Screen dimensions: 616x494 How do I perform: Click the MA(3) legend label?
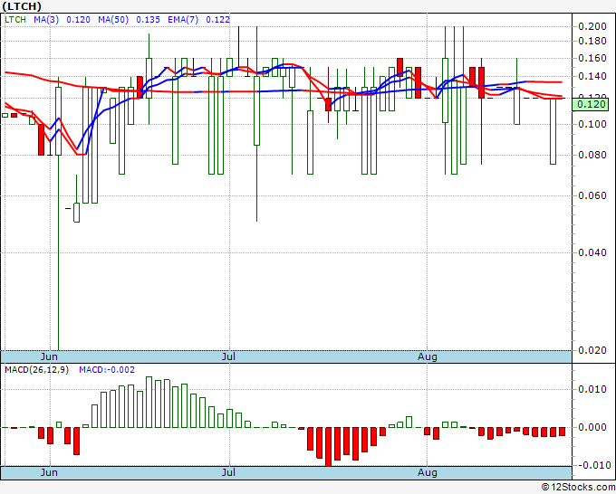point(46,19)
